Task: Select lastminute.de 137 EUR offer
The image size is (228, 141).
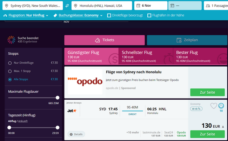Action: (152, 134)
